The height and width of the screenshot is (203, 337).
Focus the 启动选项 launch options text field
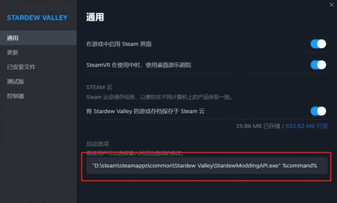tap(207, 165)
